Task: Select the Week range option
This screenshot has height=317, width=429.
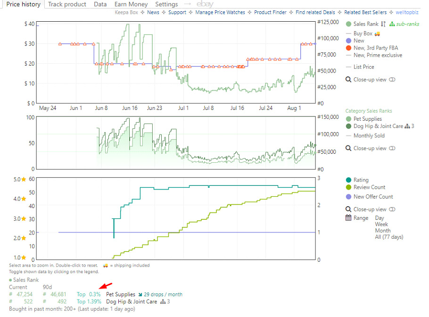Action: point(381,225)
